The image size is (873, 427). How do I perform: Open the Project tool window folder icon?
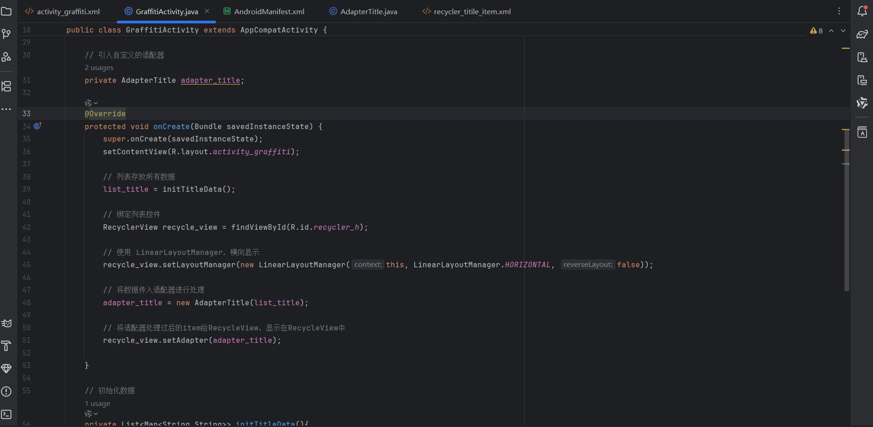[x=6, y=11]
